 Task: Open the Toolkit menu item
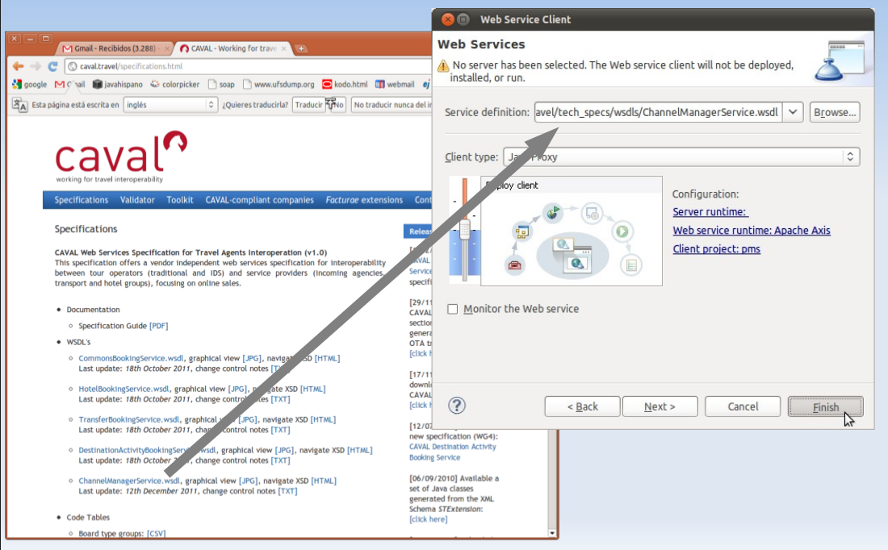[179, 200]
